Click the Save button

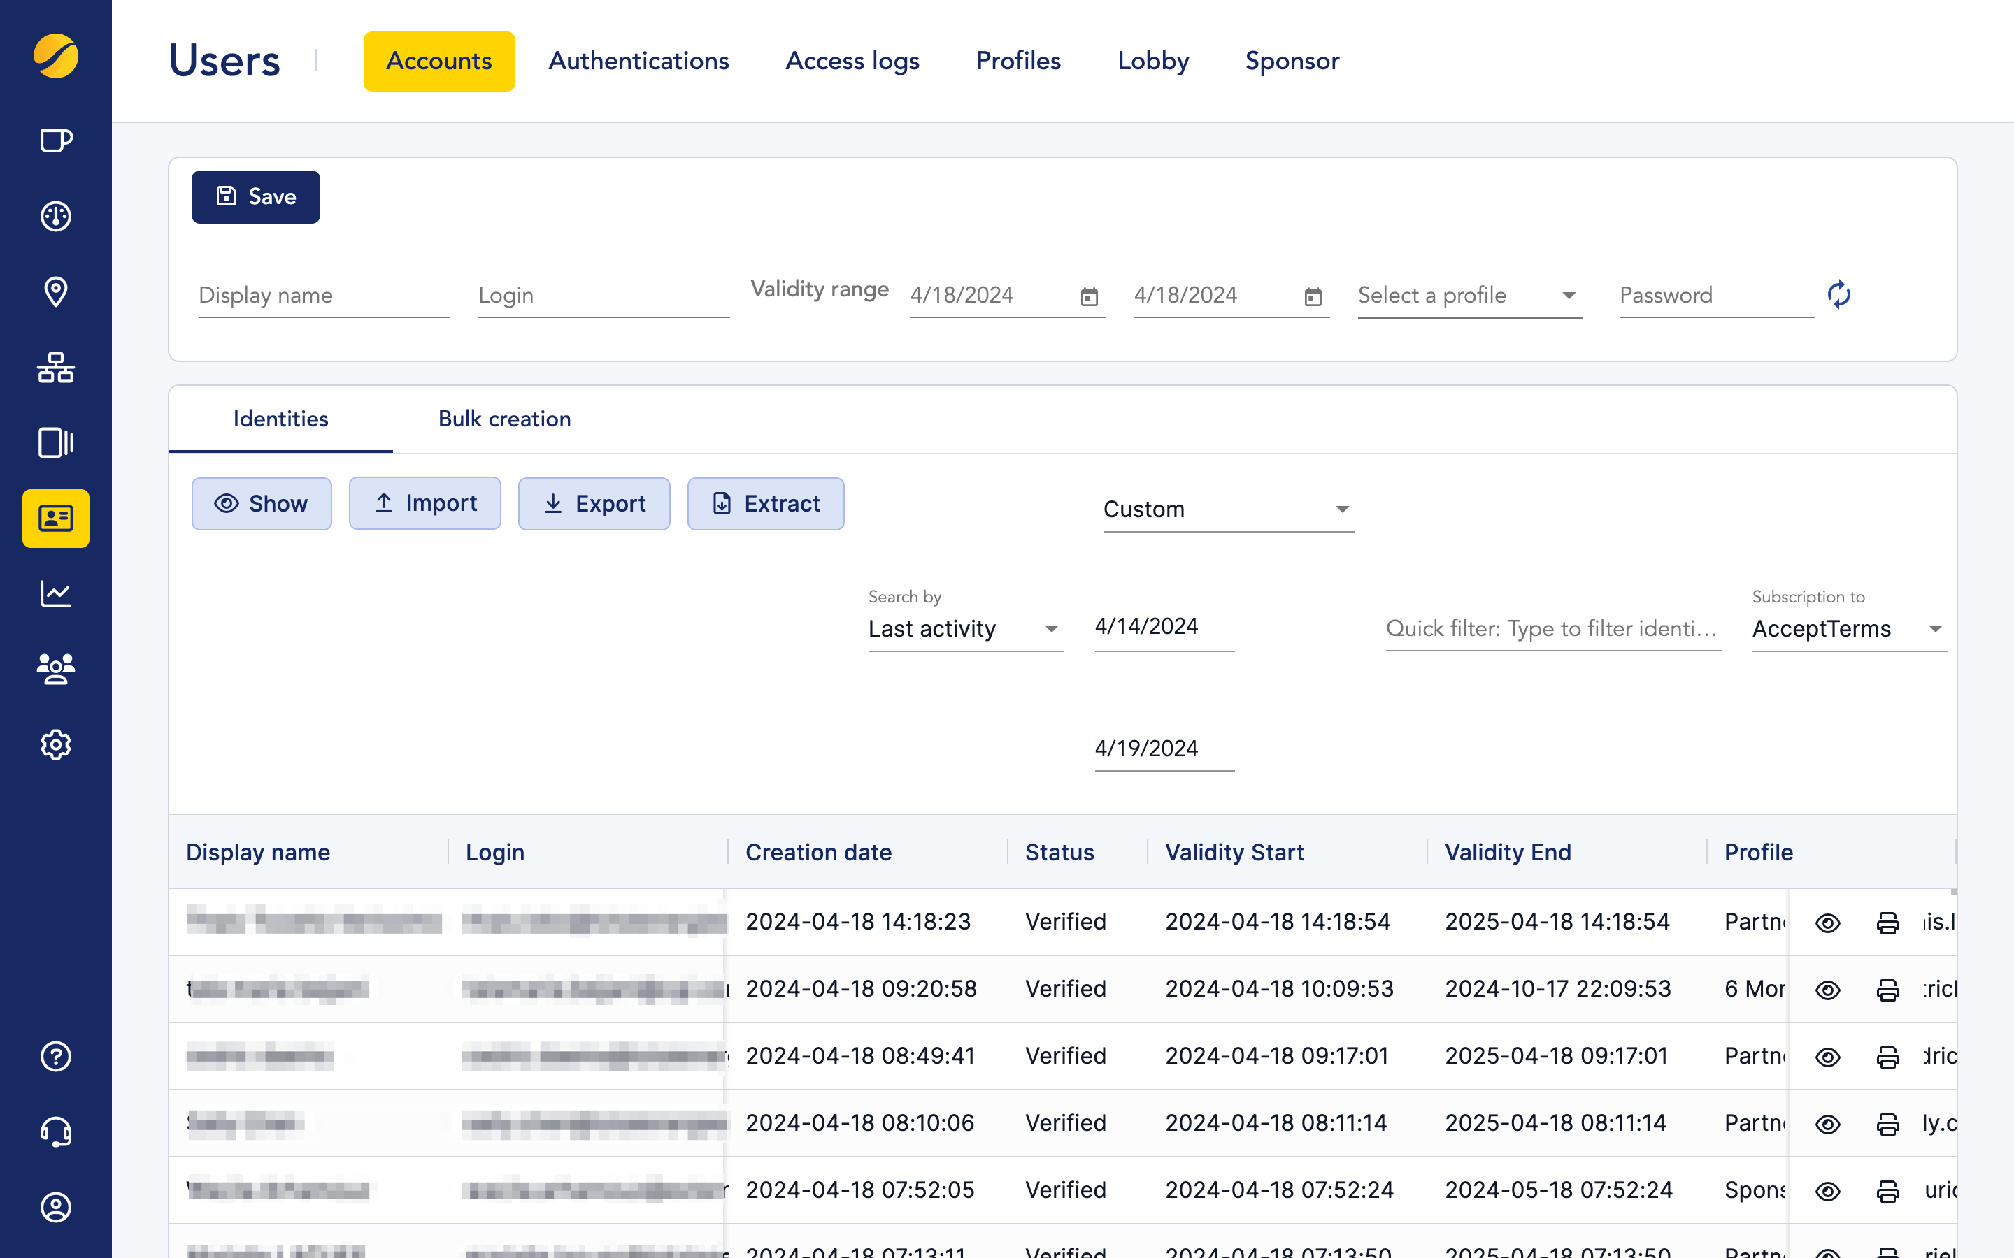[255, 196]
